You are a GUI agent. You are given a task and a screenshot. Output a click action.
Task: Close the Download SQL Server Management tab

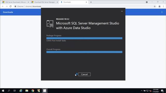click(x=57, y=2)
